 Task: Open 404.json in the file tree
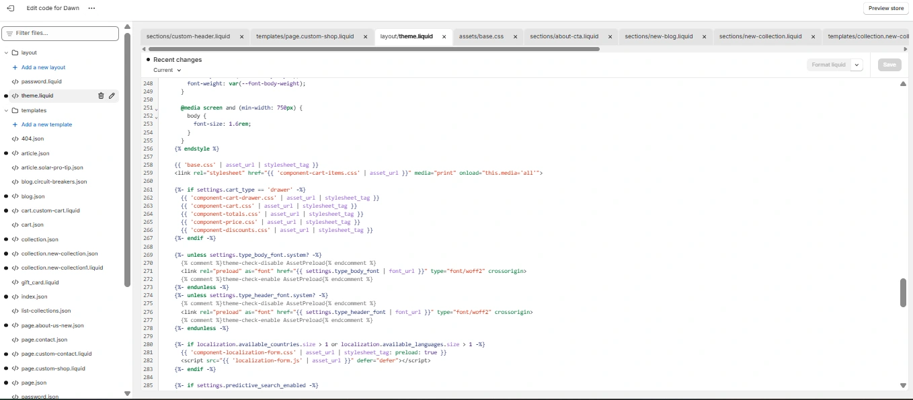coord(32,138)
